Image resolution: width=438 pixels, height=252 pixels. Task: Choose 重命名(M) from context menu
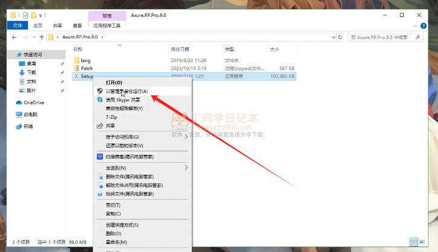[x=143, y=242]
